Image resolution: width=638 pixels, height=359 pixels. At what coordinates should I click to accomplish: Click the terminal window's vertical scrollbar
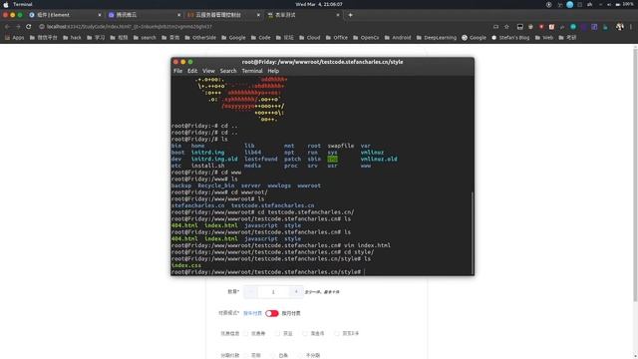472,232
